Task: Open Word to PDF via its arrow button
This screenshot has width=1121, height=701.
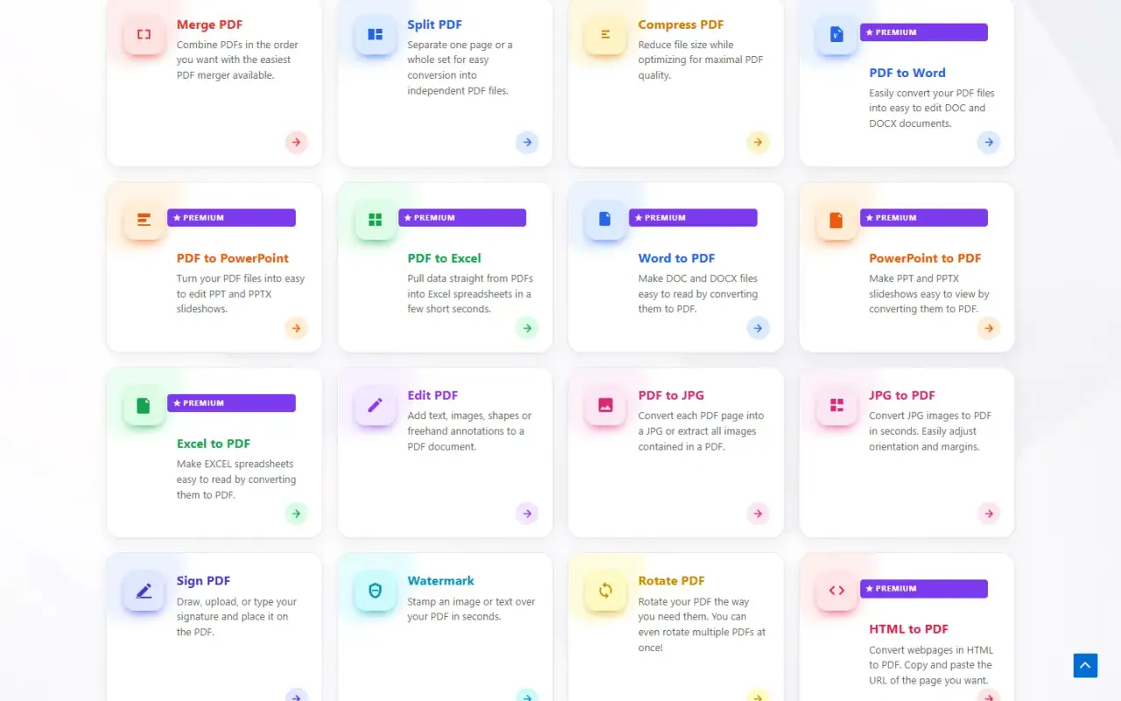Action: pos(758,328)
